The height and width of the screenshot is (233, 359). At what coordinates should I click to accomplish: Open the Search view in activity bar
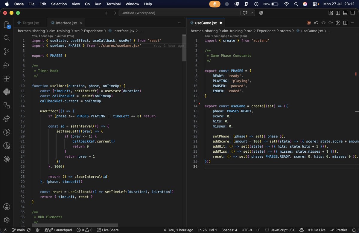pos(7,38)
